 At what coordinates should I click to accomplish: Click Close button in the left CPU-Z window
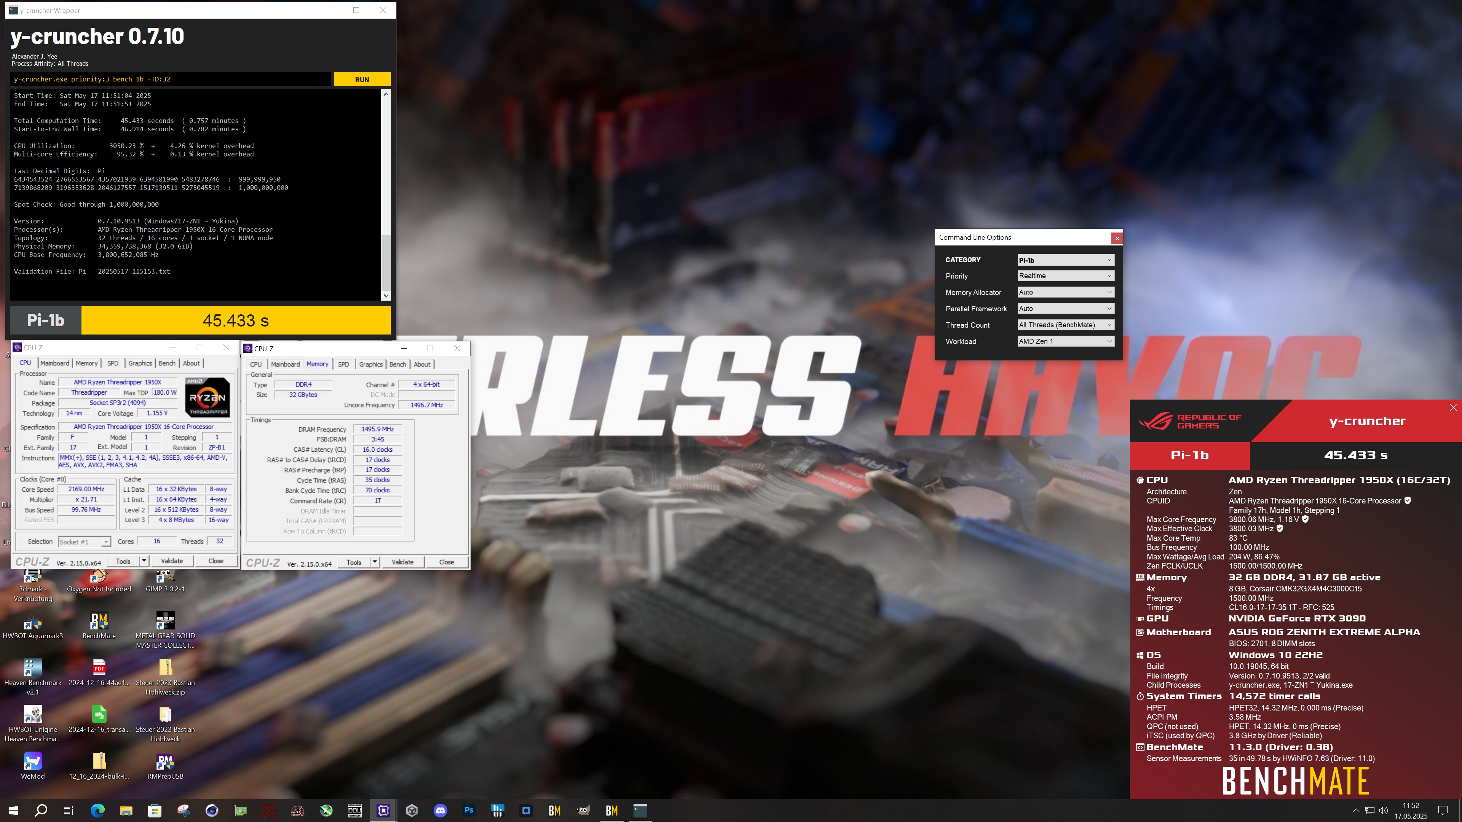pos(215,561)
